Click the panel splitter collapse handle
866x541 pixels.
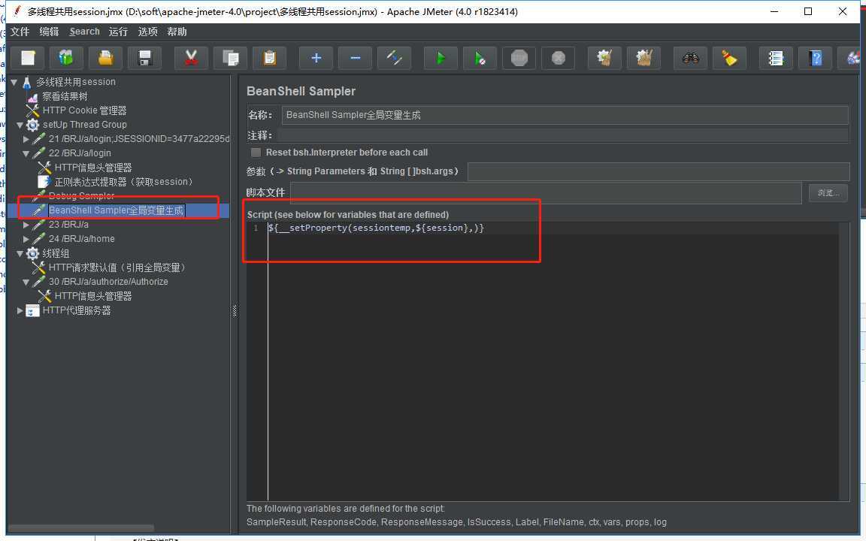click(235, 311)
